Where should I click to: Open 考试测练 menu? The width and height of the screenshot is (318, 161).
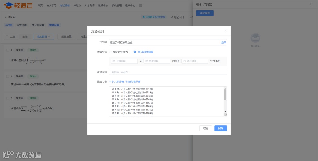pyautogui.click(x=65, y=6)
